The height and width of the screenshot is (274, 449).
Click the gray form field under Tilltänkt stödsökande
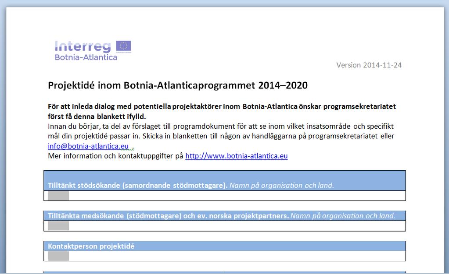(58, 196)
